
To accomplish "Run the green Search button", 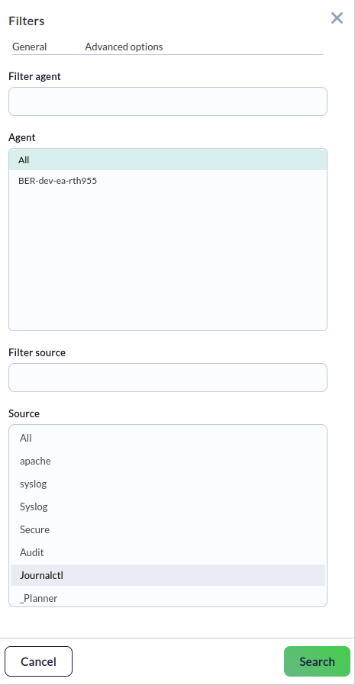I will [317, 661].
